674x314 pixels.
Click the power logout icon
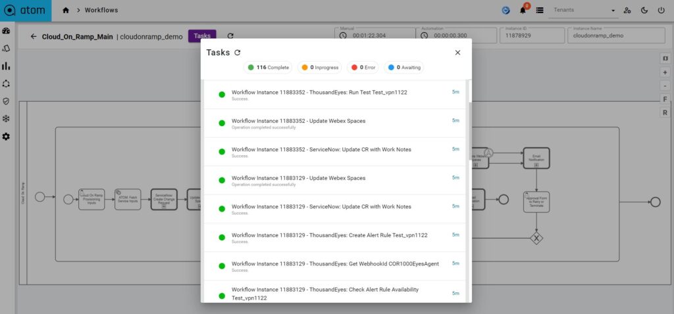click(x=661, y=11)
